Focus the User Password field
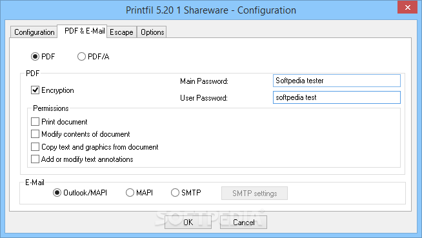Screen dimensions: 422x238 (x=337, y=97)
